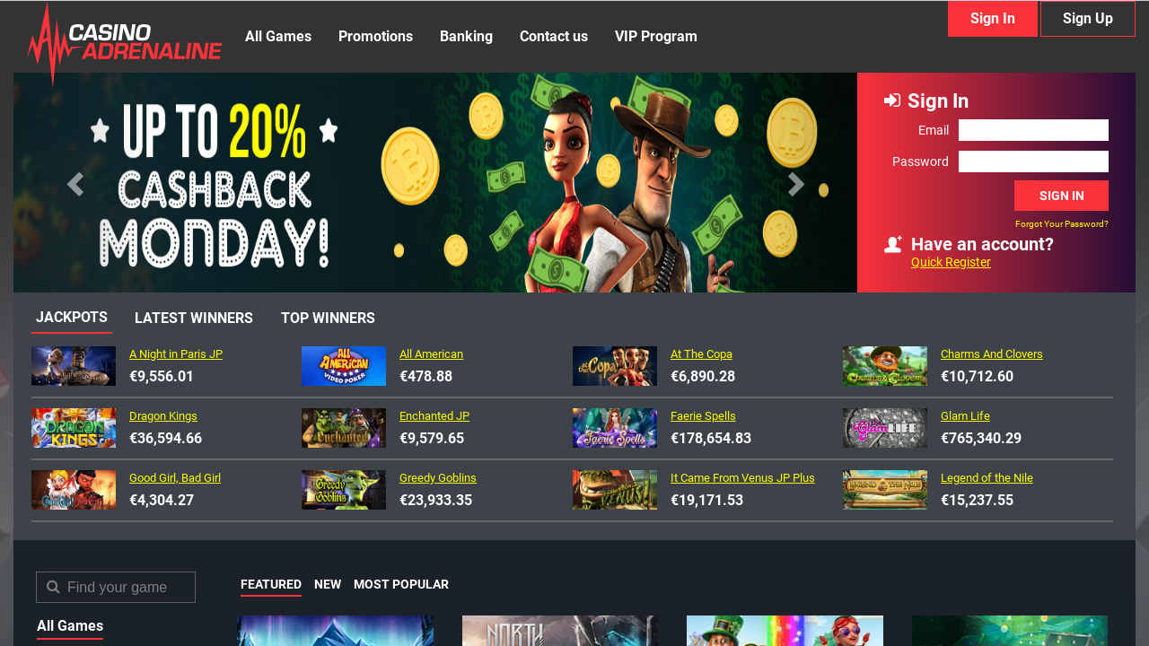The image size is (1149, 646).
Task: Click the magnifier search icon
Action: 53,587
